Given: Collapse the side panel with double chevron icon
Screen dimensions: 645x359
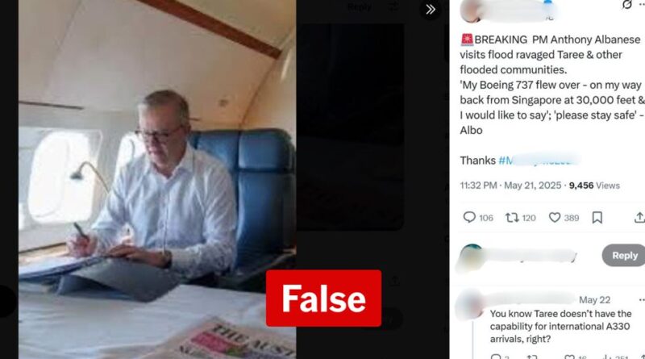Looking at the screenshot, I should (431, 10).
